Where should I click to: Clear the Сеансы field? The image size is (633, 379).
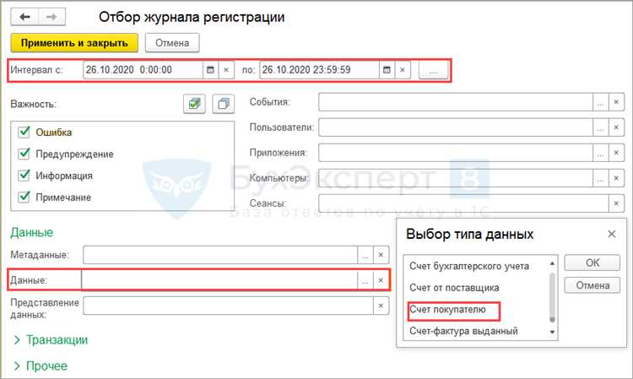(616, 203)
